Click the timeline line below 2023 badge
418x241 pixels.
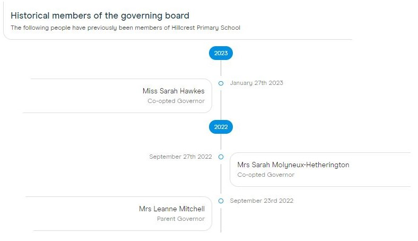(221, 68)
